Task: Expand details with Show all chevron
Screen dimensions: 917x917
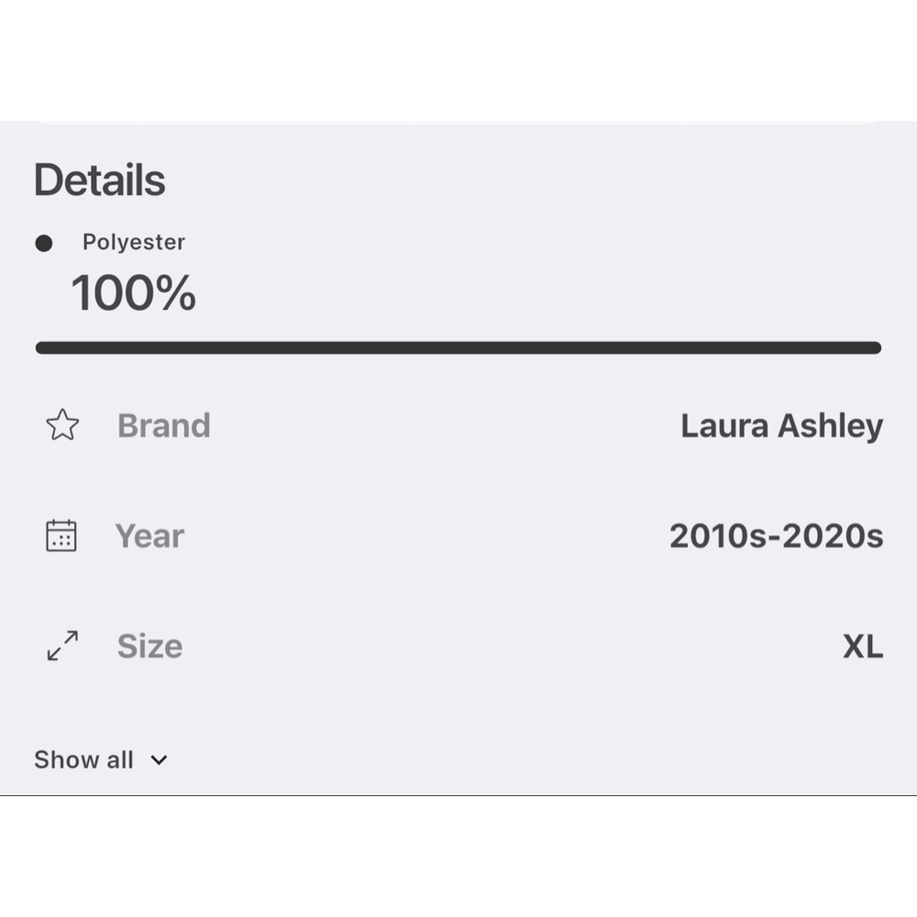Action: tap(159, 760)
